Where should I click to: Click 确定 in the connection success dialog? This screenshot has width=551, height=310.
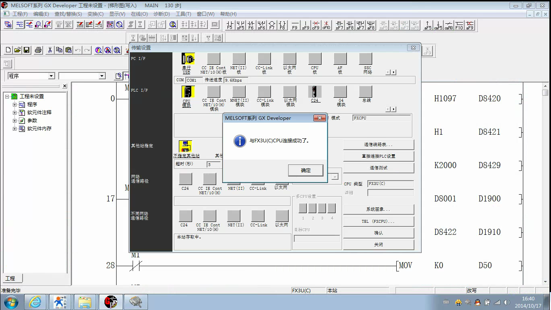[x=305, y=170]
